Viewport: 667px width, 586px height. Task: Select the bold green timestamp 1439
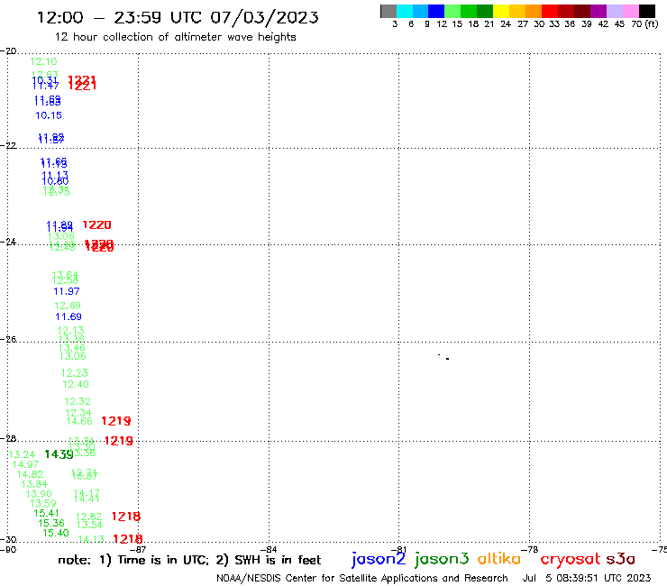pos(59,454)
